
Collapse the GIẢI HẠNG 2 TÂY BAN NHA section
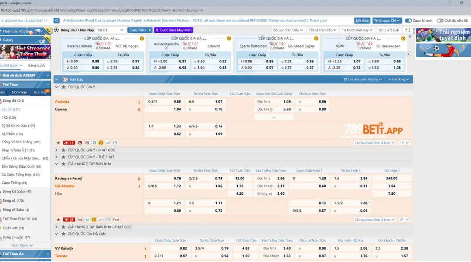coord(56,164)
